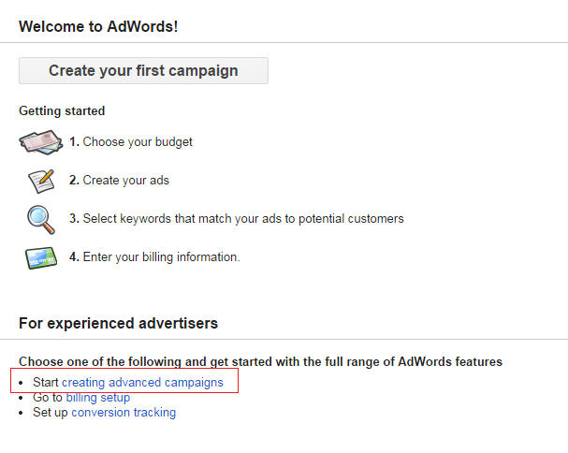Click the Choose one of the following sentence
This screenshot has width=568, height=453.
(261, 362)
